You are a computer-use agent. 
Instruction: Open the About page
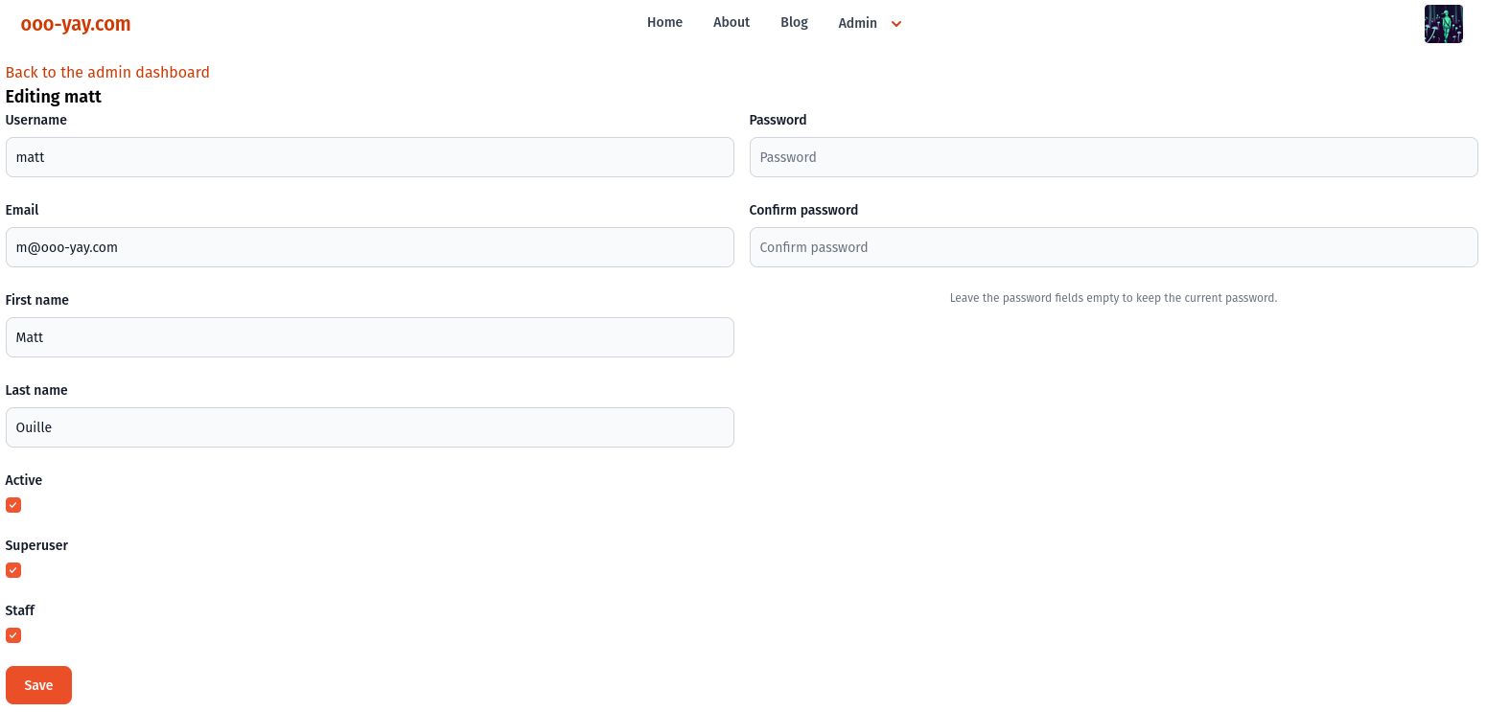[x=731, y=22]
